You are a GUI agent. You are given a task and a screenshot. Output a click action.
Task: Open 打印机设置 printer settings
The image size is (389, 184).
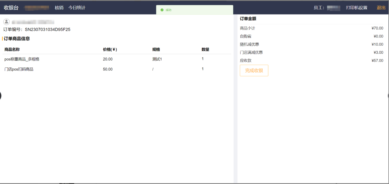[x=356, y=8]
